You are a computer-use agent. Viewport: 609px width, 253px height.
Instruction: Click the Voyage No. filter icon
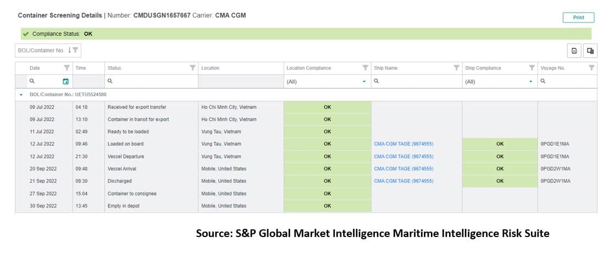(x=591, y=68)
